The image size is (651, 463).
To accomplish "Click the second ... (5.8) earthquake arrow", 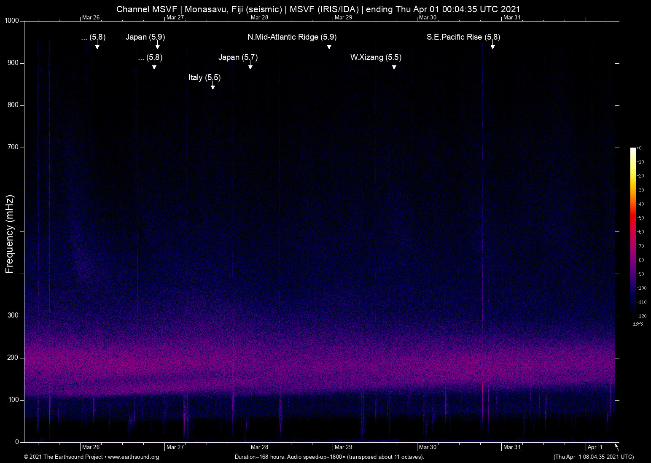I will [x=154, y=67].
